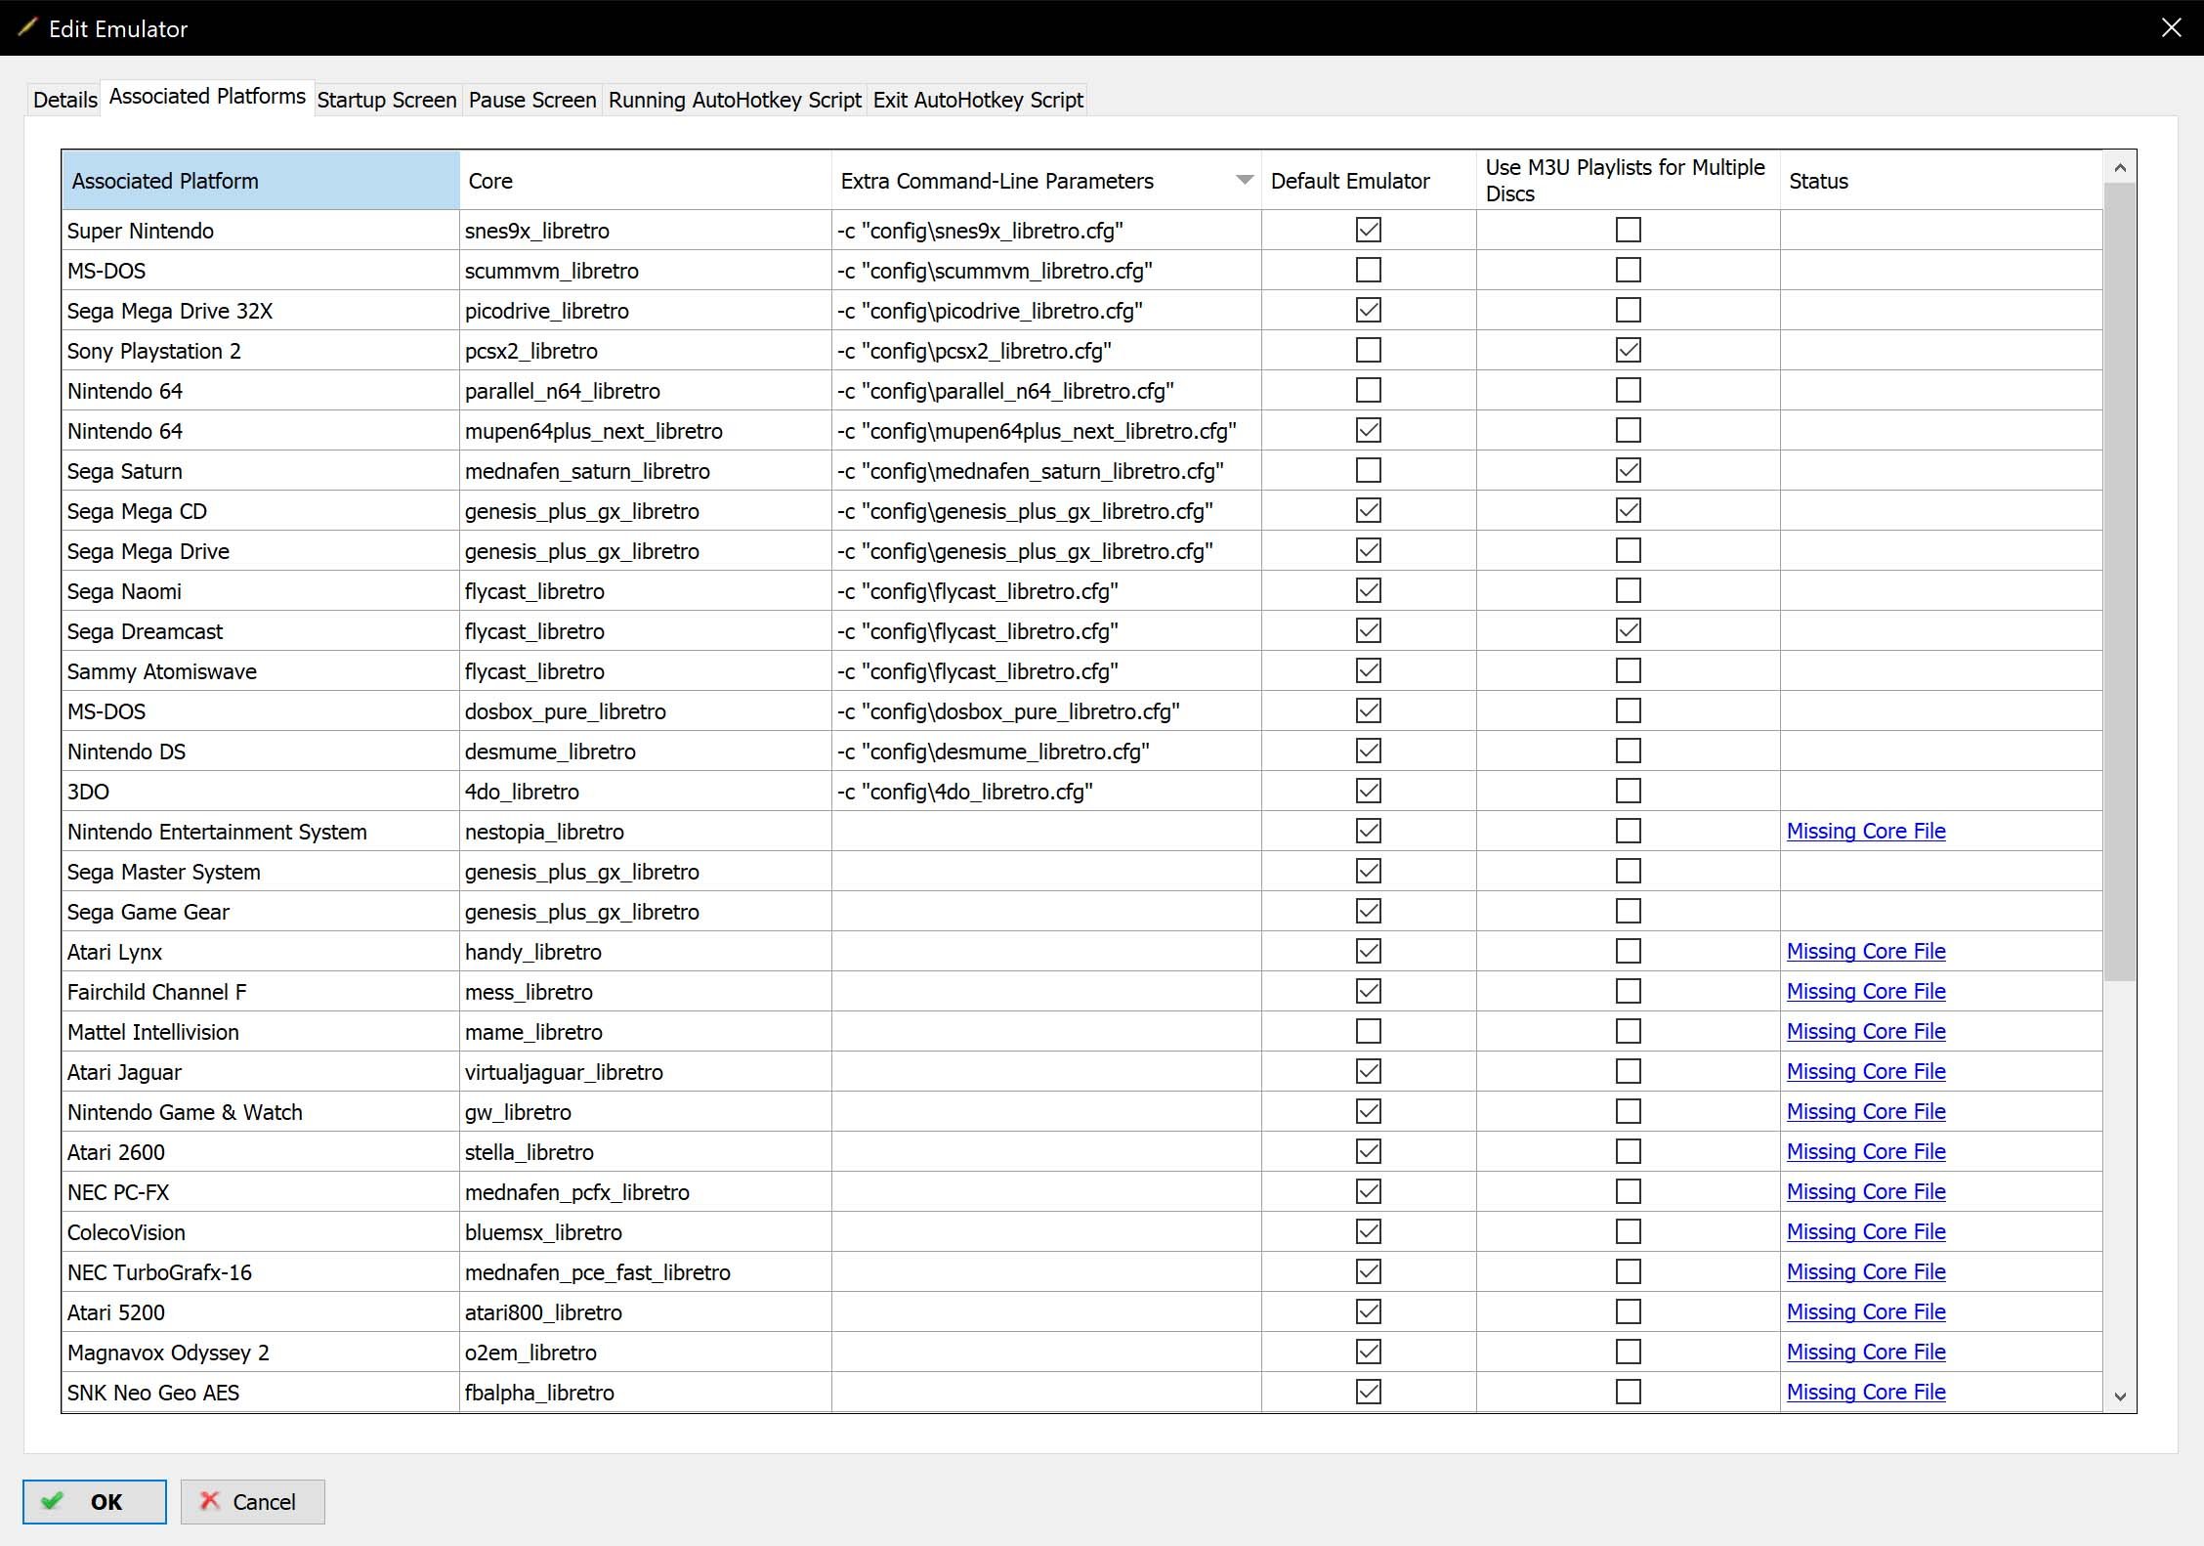Viewport: 2204px width, 1546px height.
Task: Click the Sega Mega Drive 32X platform cell
Action: (x=261, y=311)
